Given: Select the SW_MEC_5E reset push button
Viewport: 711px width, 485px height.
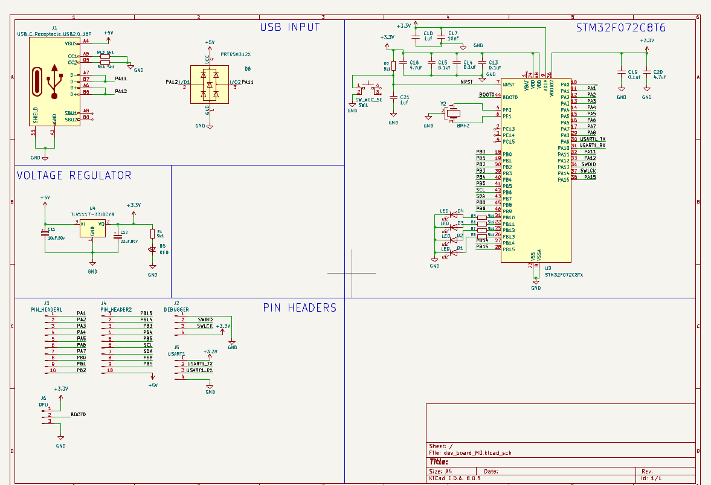Looking at the screenshot, I should point(368,88).
